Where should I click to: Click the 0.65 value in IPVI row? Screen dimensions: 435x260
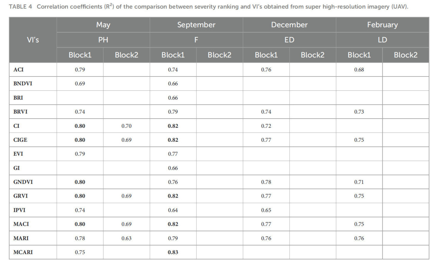pos(266,210)
